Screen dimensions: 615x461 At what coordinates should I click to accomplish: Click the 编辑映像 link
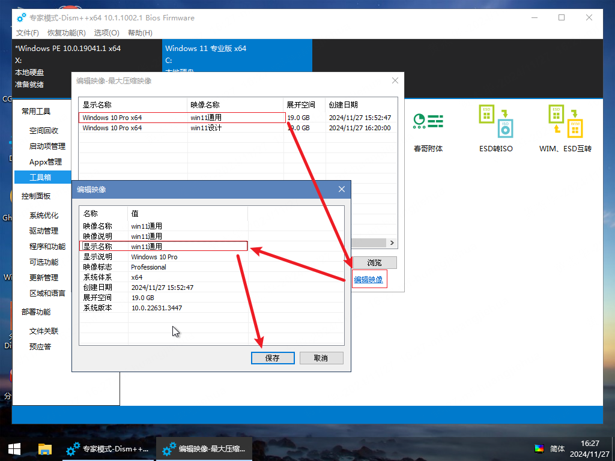pyautogui.click(x=368, y=280)
